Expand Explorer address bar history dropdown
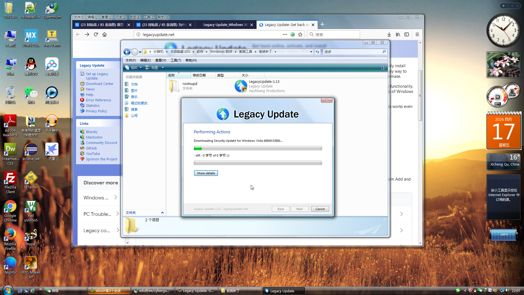 point(311,52)
